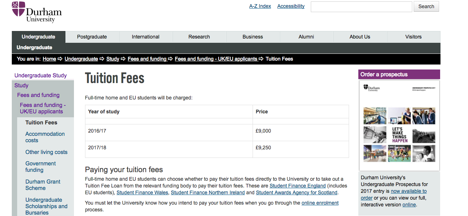Open Fees and funding sidebar item
This screenshot has height=216, width=468.
[x=38, y=95]
